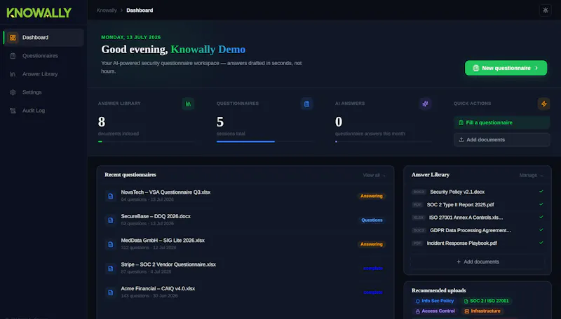561x319 pixels.
Task: Click the Audit Log scroll icon in sidebar
Action: tap(13, 111)
